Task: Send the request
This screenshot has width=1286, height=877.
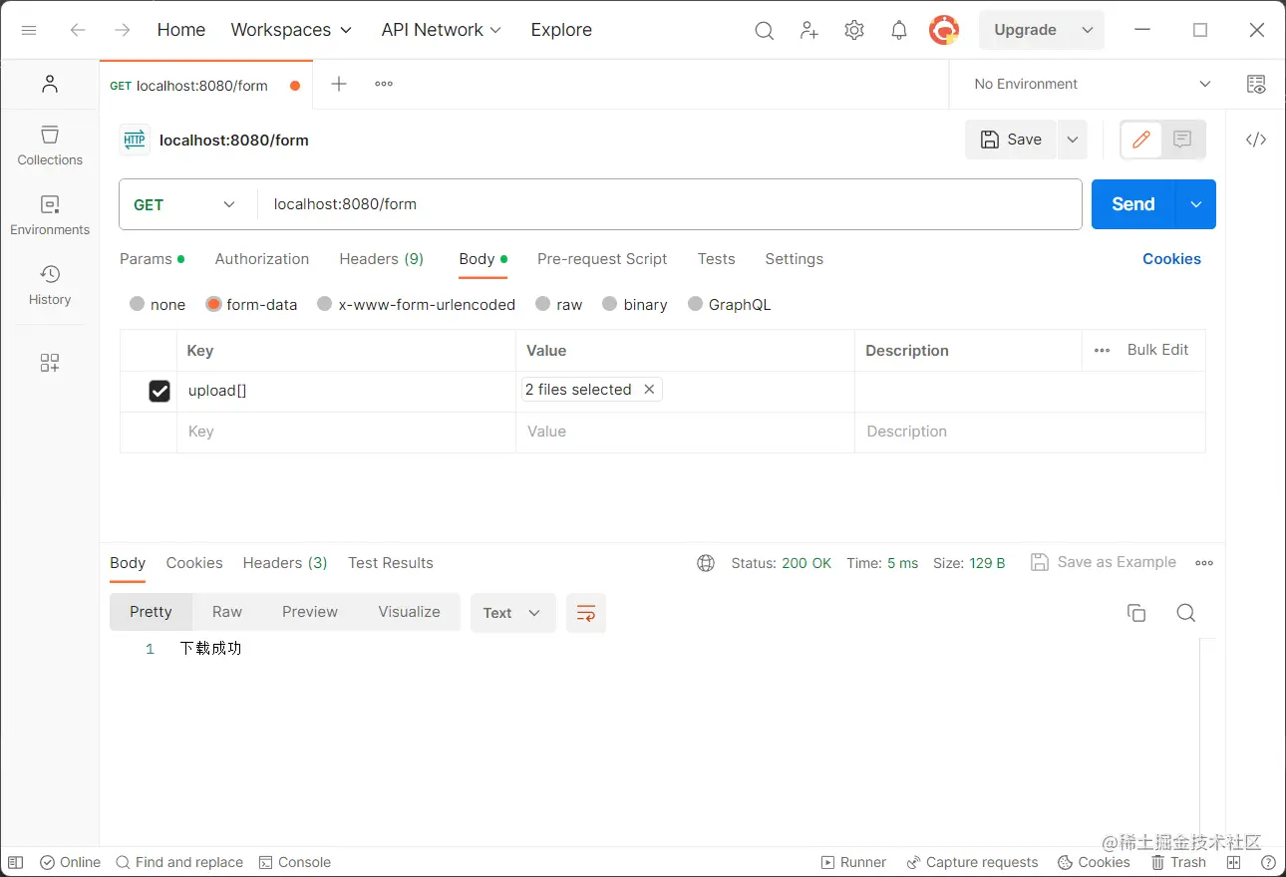Action: [1133, 204]
